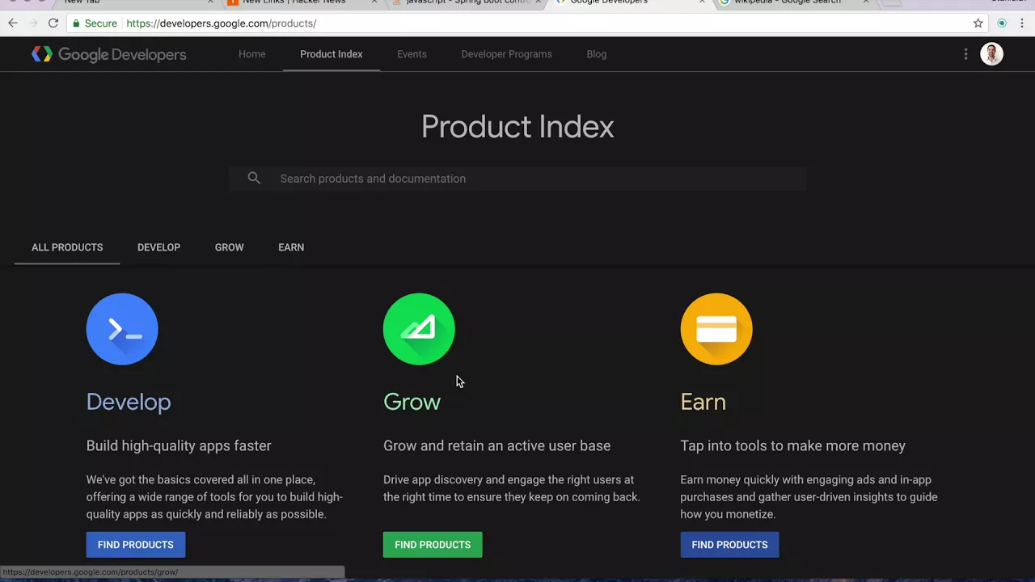Click the Google Developers logo
Screen dimensions: 1035x582
108,54
